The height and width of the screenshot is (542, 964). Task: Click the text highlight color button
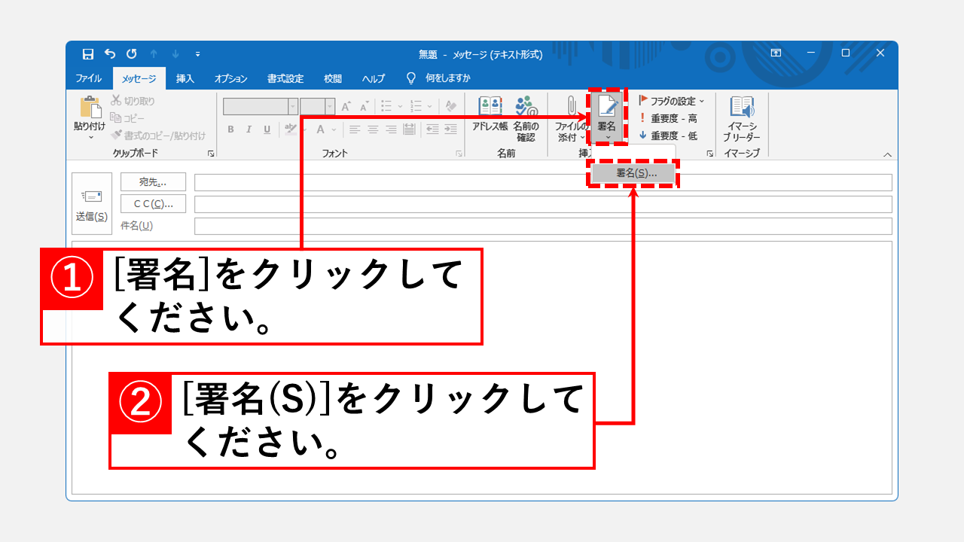(x=291, y=129)
